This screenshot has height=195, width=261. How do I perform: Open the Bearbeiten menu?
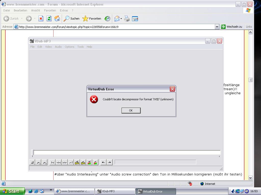tap(20, 10)
